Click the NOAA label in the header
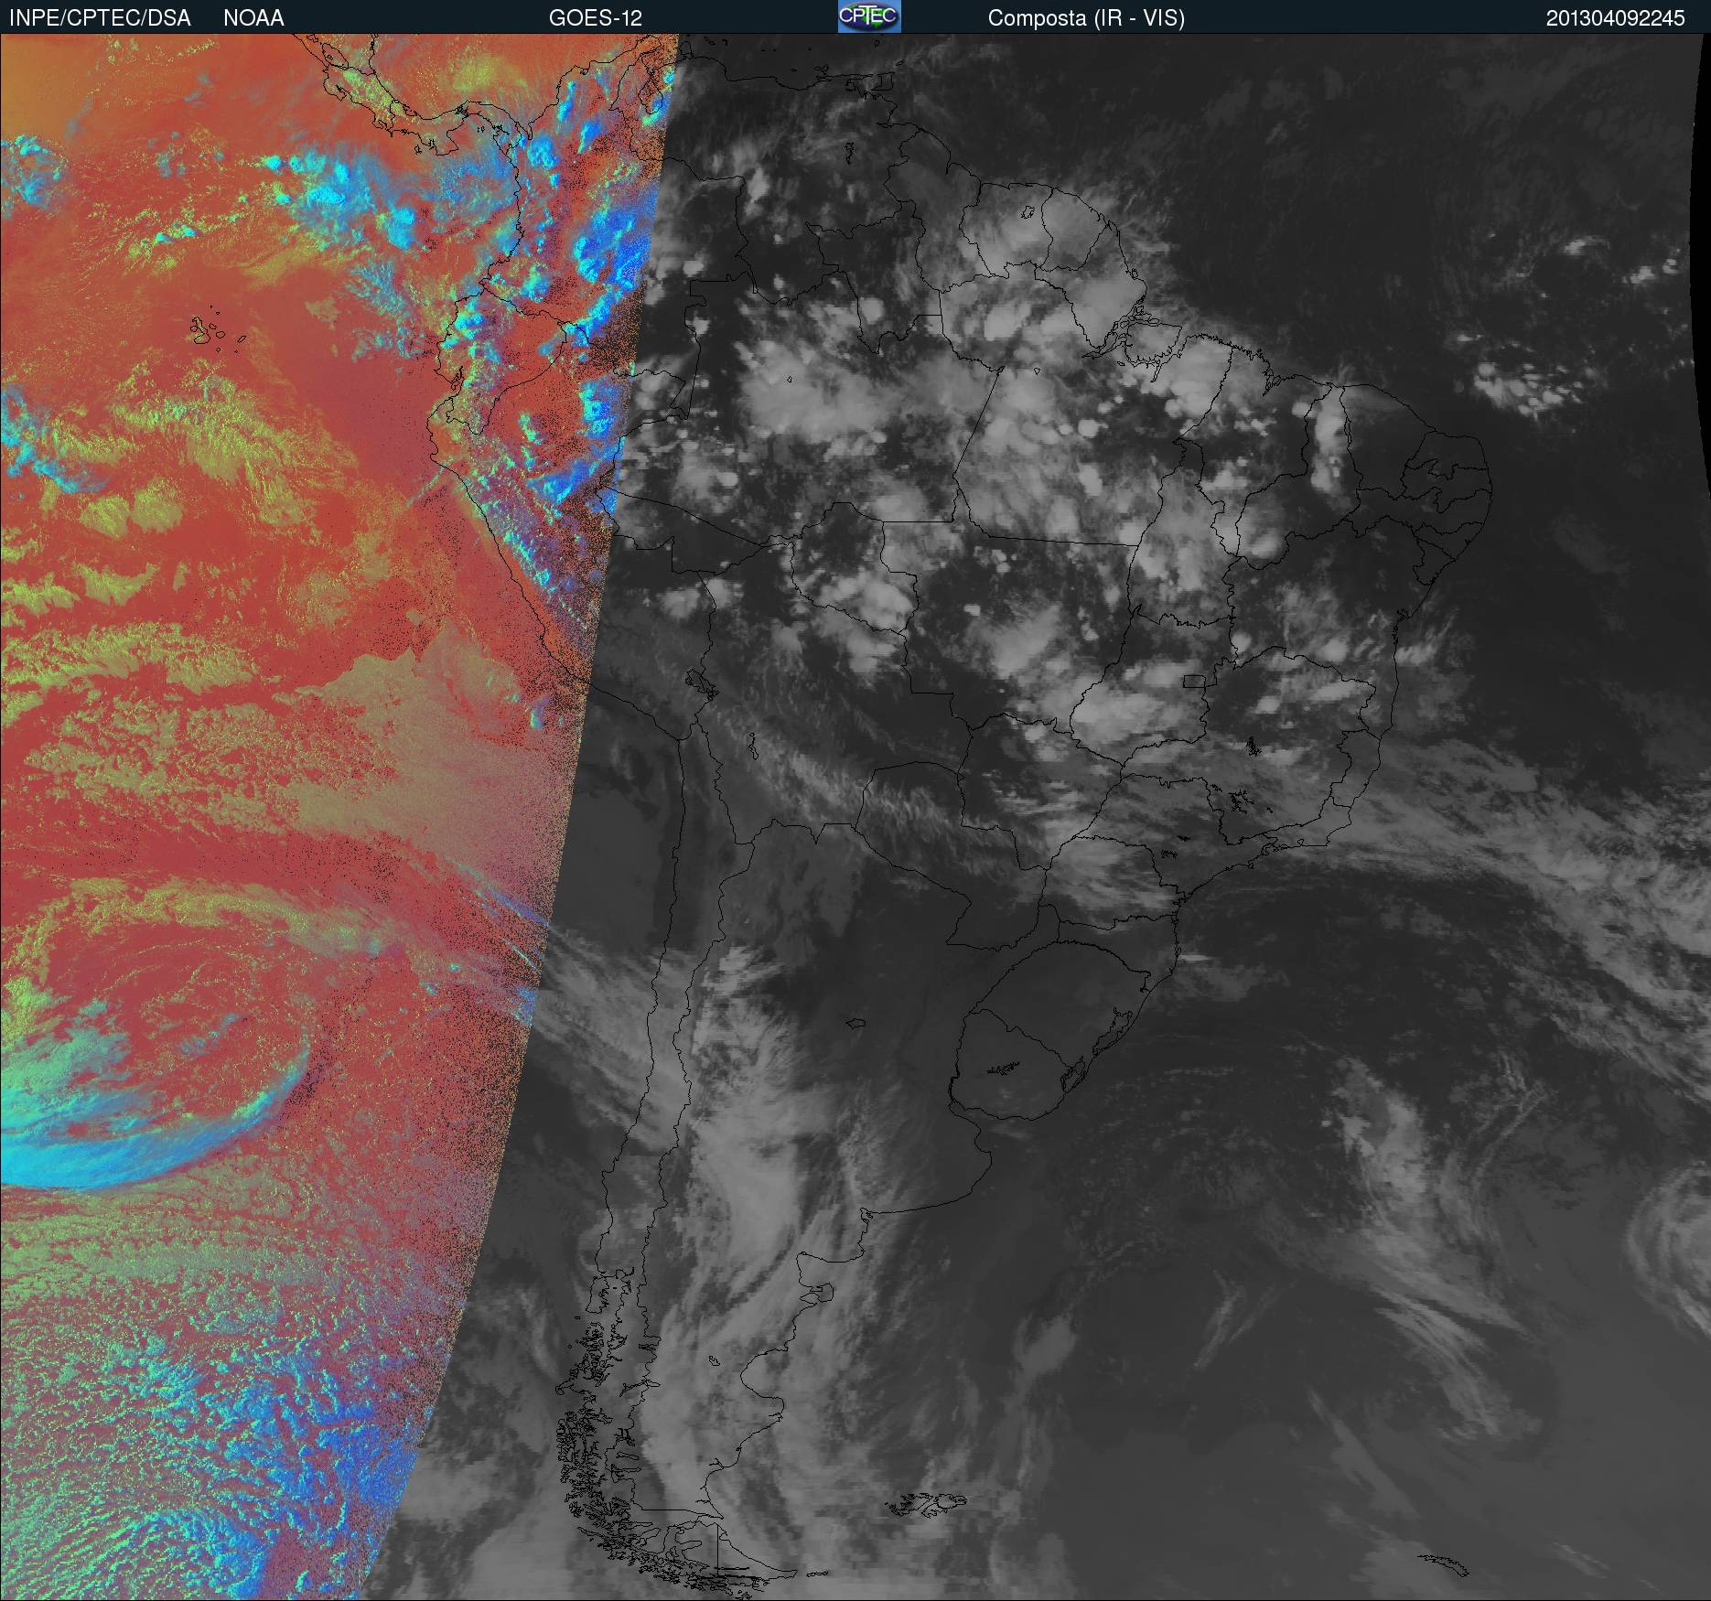Screen dimensions: 1711x1601 [253, 18]
